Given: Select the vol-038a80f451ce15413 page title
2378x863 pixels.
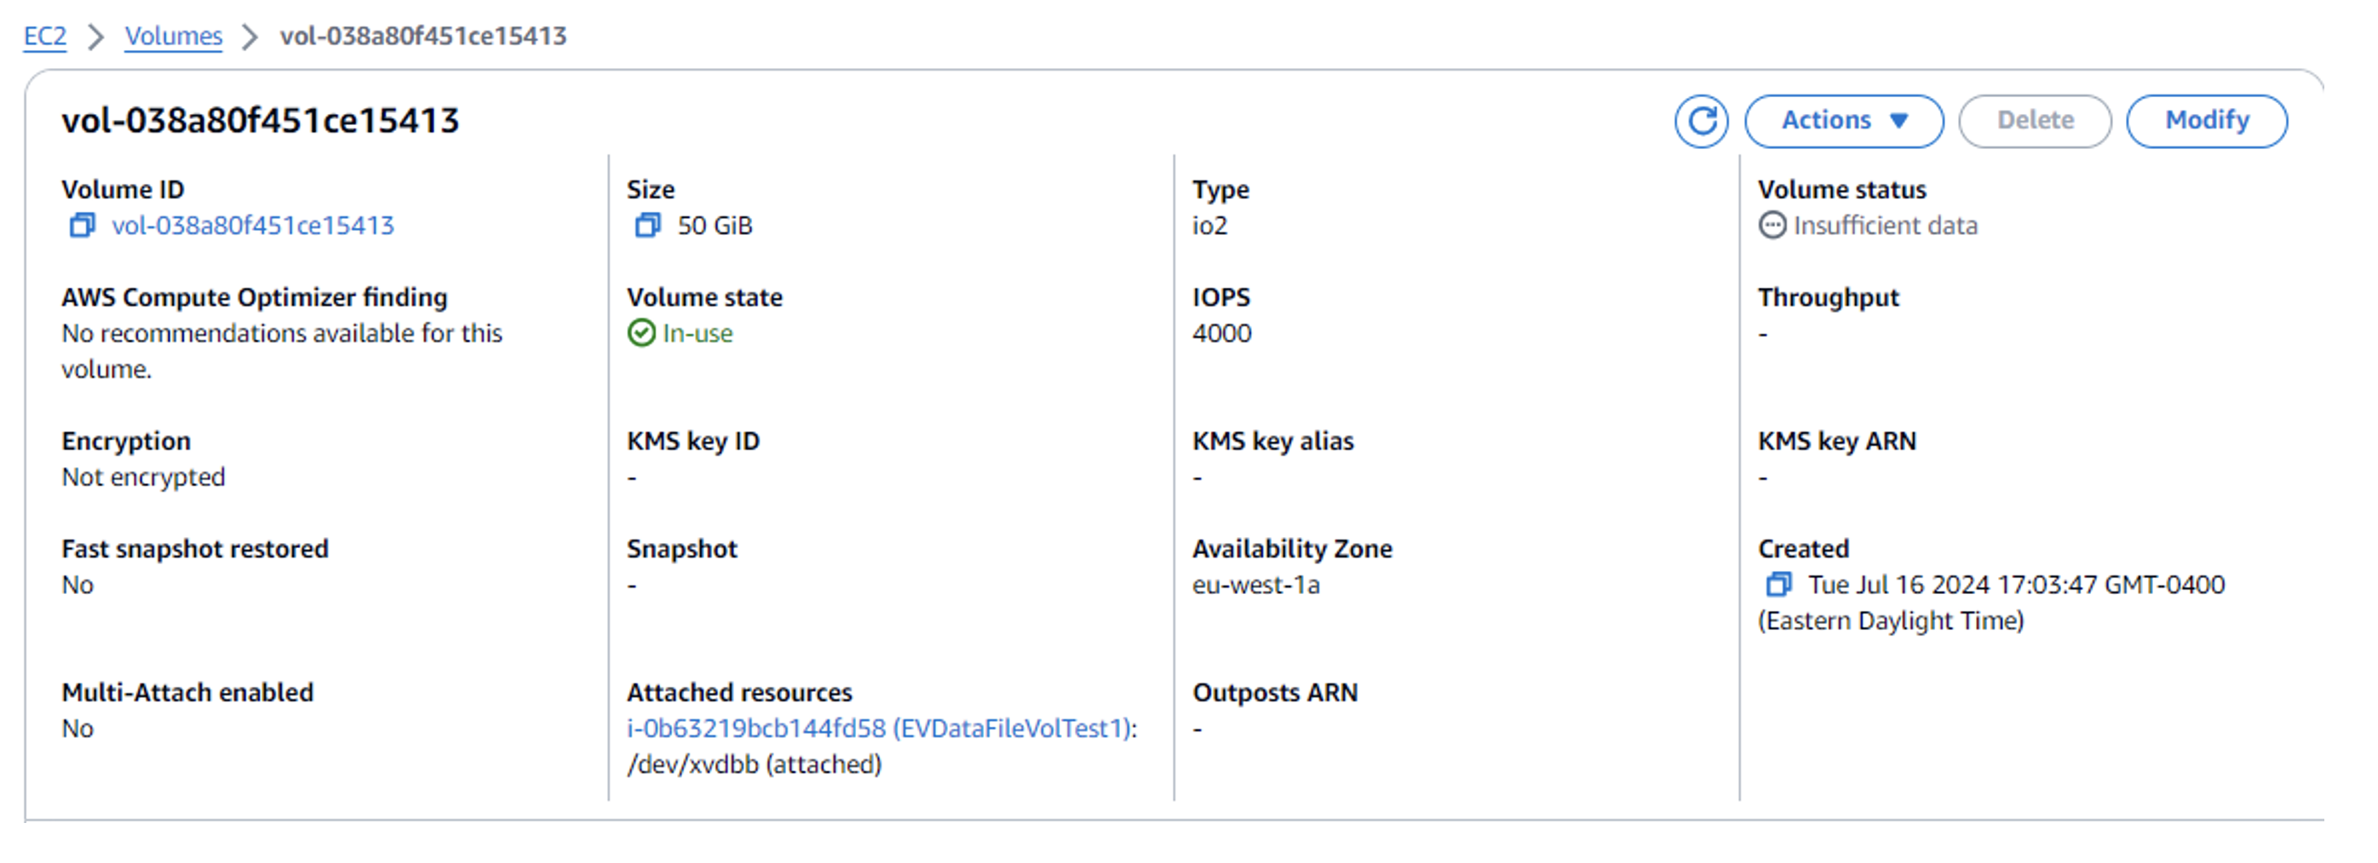Looking at the screenshot, I should click(263, 119).
